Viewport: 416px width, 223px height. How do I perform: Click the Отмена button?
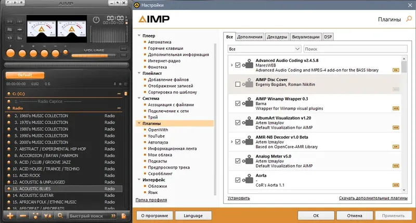(x=355, y=216)
